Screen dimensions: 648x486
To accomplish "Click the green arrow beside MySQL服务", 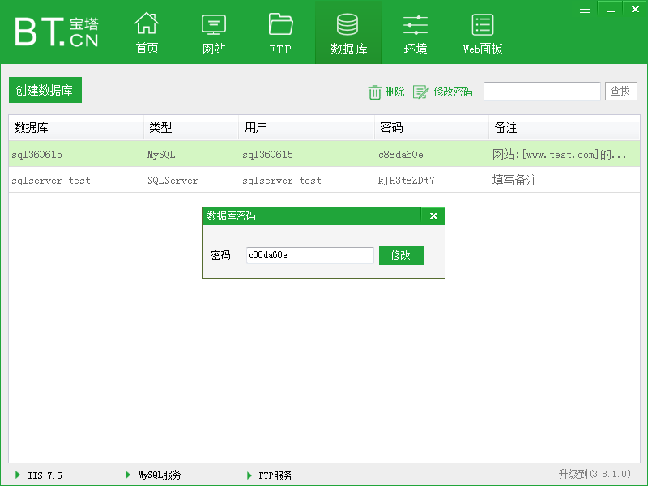I will (x=128, y=475).
